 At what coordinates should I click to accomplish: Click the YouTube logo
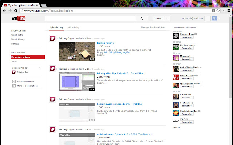[x=19, y=18]
